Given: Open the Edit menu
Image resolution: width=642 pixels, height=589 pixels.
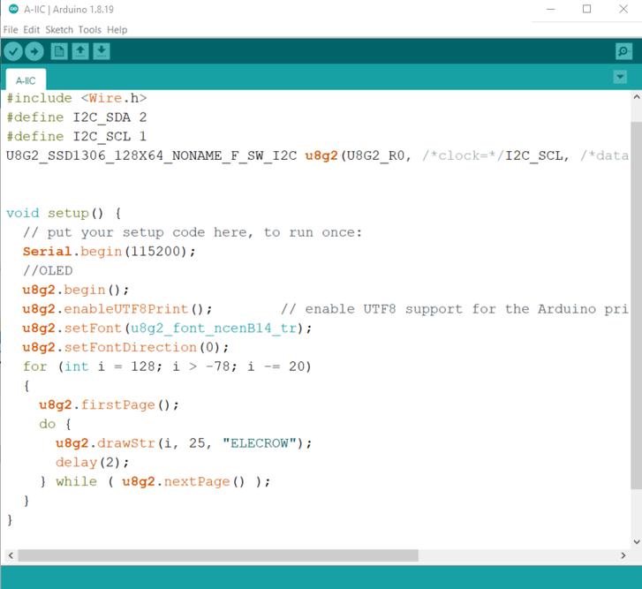Looking at the screenshot, I should 32,30.
